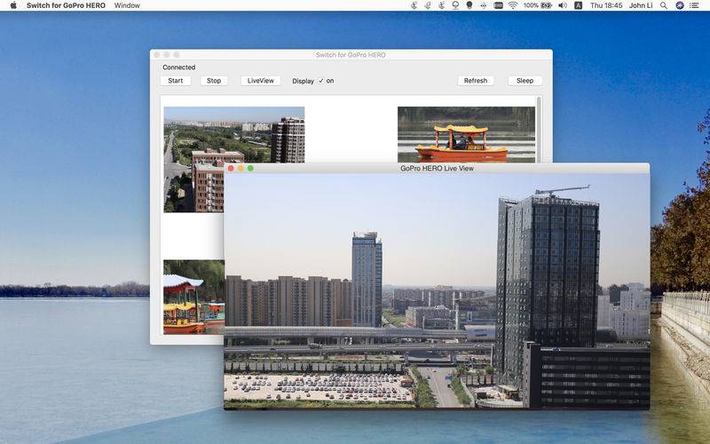
Task: Open the Siri icon in menu bar
Action: pos(679,5)
